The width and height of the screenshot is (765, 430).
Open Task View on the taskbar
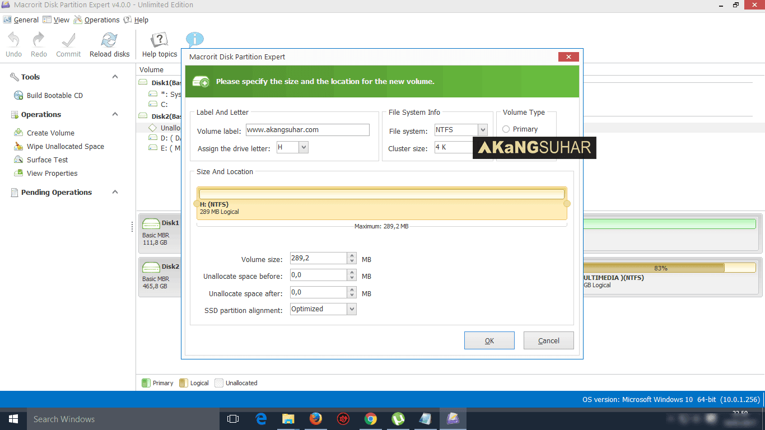pyautogui.click(x=233, y=419)
